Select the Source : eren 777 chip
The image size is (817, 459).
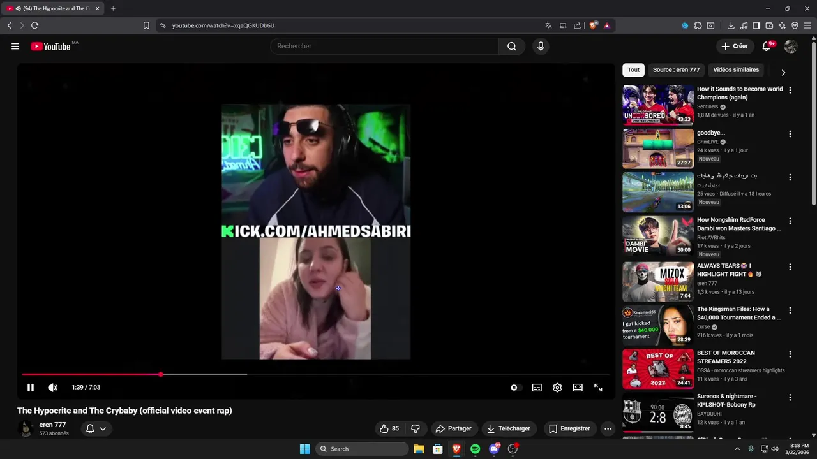pyautogui.click(x=676, y=70)
